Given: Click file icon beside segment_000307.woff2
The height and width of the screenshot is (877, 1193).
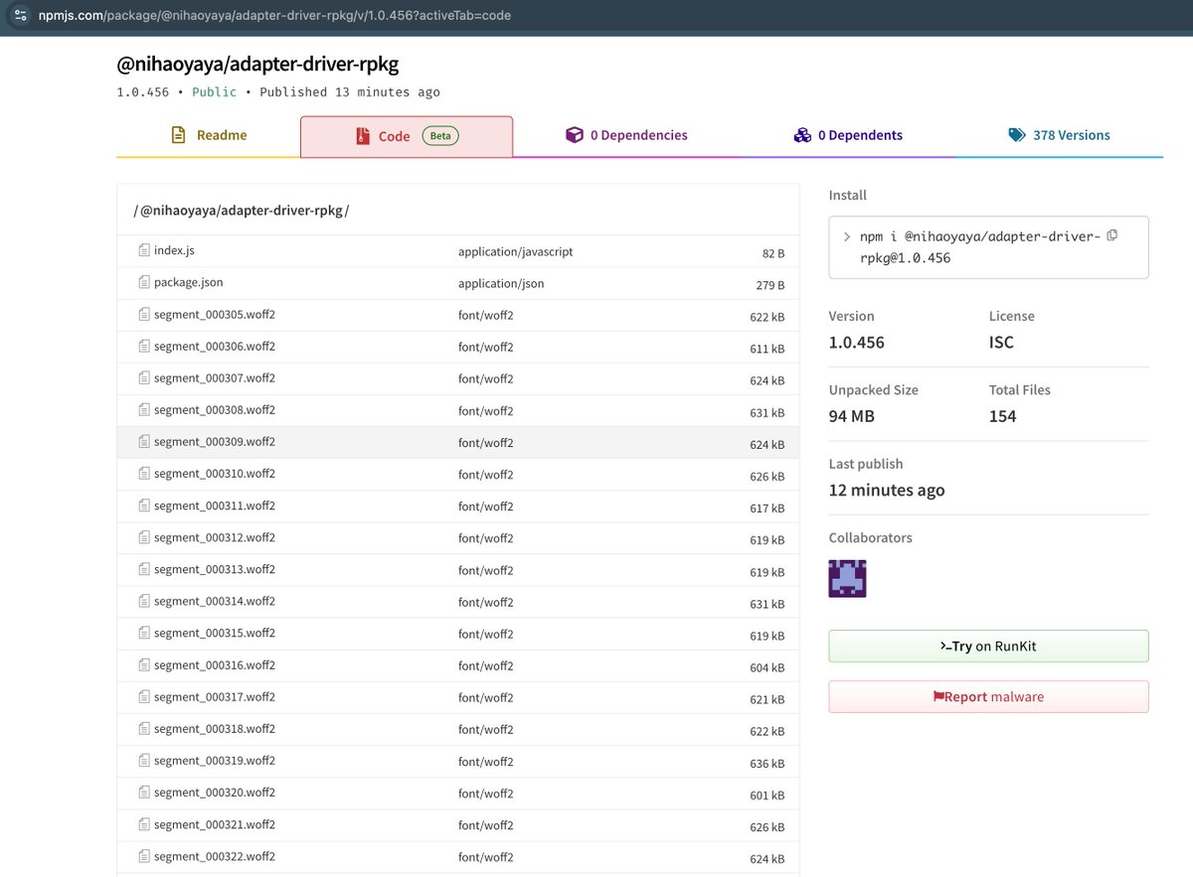Looking at the screenshot, I should click(144, 377).
